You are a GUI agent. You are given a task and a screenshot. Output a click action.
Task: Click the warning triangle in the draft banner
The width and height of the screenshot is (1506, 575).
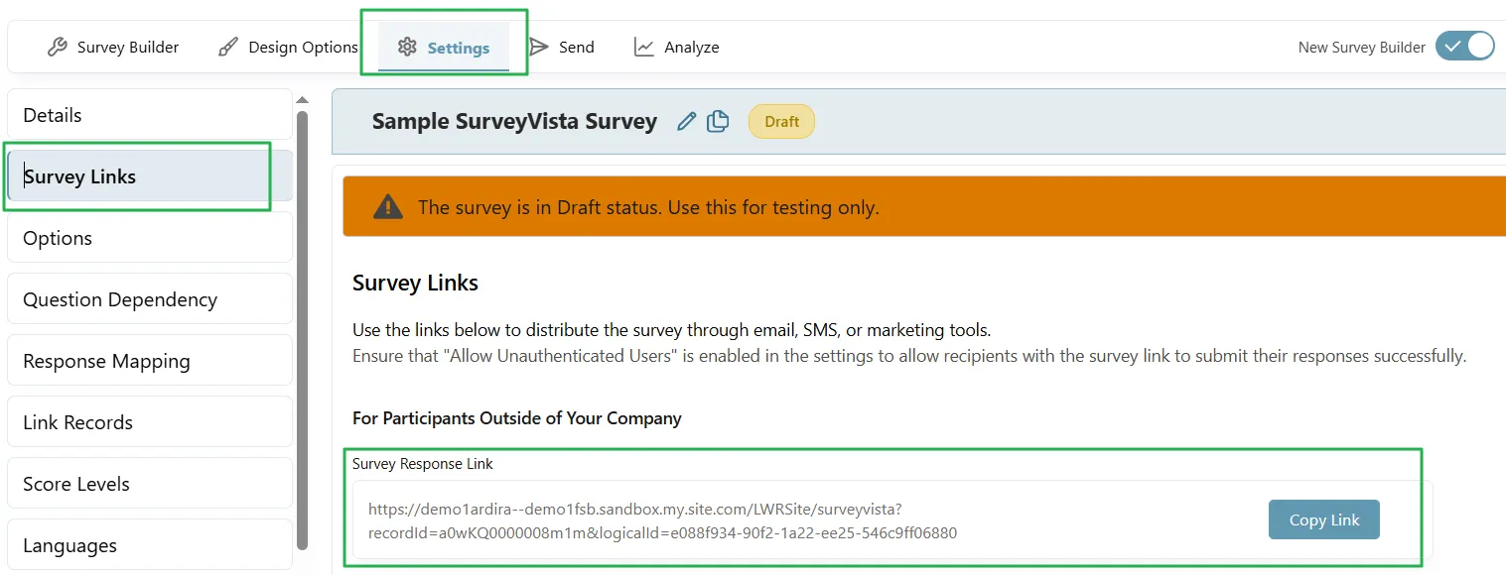click(386, 206)
